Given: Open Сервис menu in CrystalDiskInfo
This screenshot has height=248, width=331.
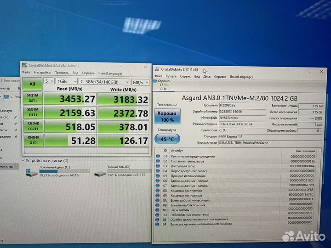Looking at the screenshot, I should 185,76.
